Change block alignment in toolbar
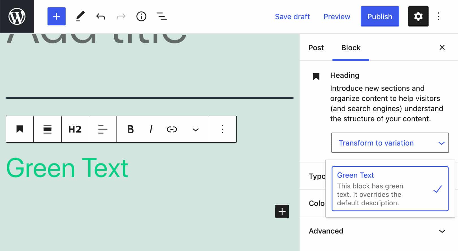458x251 pixels. click(47, 129)
